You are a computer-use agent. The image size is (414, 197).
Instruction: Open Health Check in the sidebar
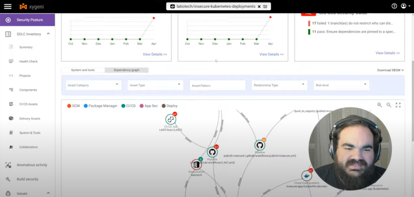(x=28, y=61)
